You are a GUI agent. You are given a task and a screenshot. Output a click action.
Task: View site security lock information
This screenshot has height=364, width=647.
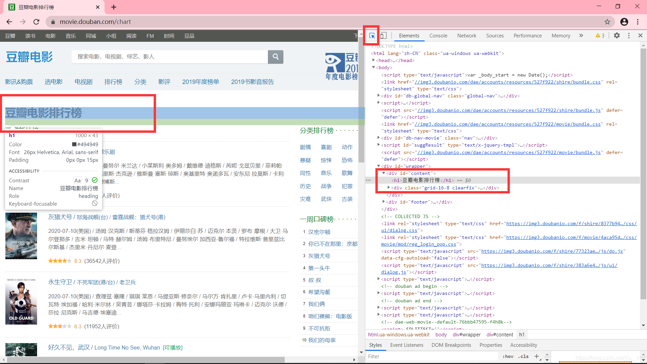pos(53,22)
